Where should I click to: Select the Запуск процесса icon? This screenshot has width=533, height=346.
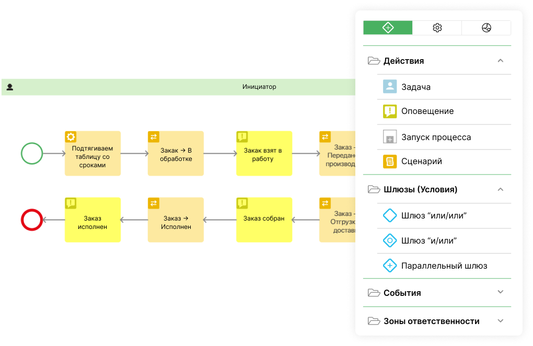pos(390,136)
